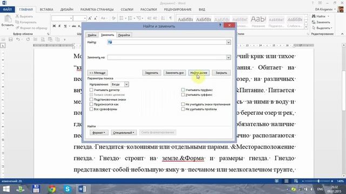Click the Paste (Вставить) clipboard icon

coord(8,19)
